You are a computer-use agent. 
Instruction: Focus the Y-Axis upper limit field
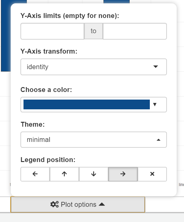pos(135,31)
